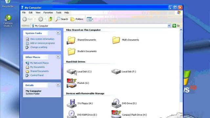Open the Tools menu
Screen dimensions: 210x118
pos(59,12)
